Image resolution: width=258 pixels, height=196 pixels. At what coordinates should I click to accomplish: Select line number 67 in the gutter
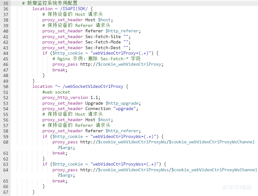6,192
